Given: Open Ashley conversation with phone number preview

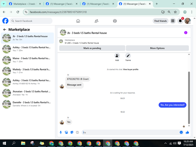Looking at the screenshot, I should [27, 82].
